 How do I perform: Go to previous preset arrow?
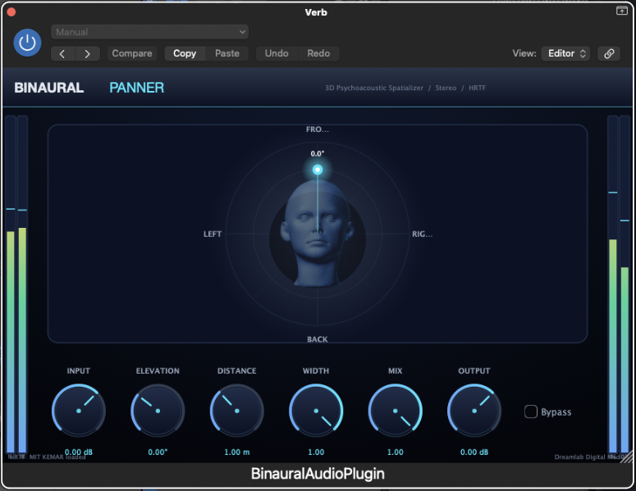[x=63, y=53]
